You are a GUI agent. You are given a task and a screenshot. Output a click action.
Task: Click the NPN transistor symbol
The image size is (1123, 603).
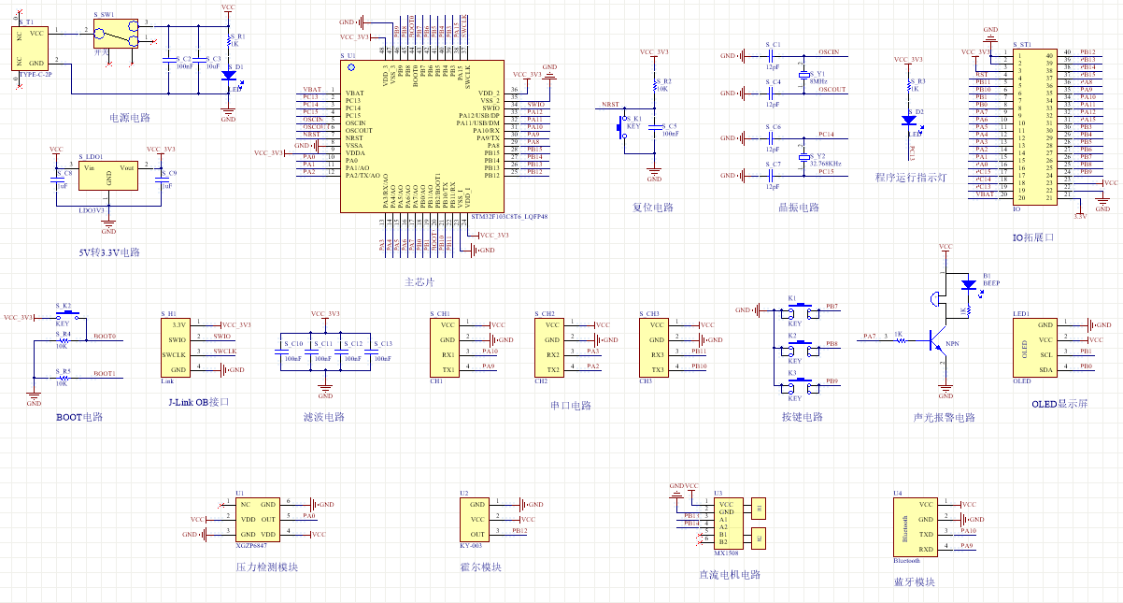pyautogui.click(x=939, y=340)
